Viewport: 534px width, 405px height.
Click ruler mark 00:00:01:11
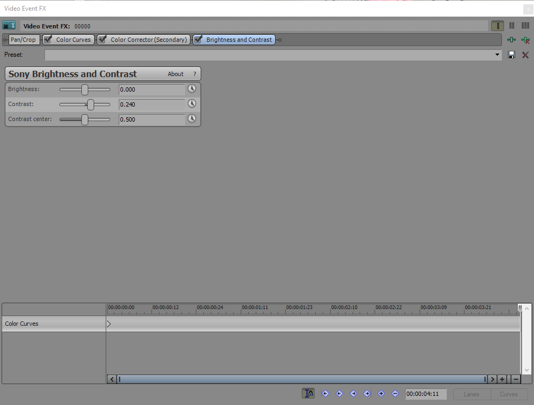point(255,307)
